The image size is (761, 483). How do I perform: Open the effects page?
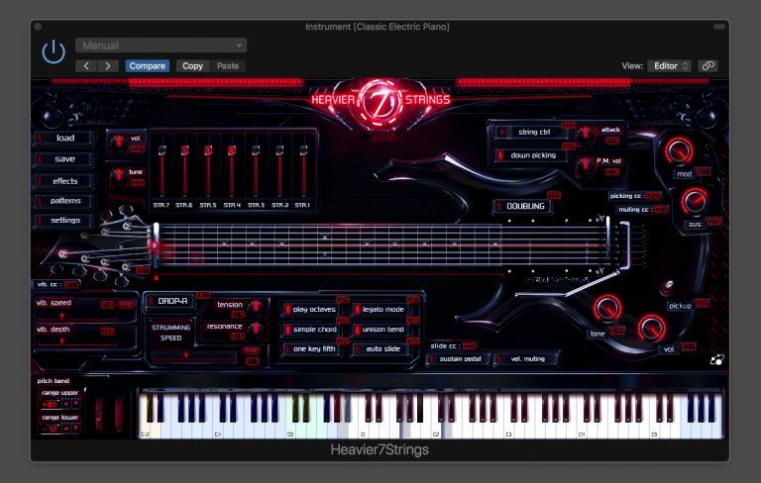(64, 181)
